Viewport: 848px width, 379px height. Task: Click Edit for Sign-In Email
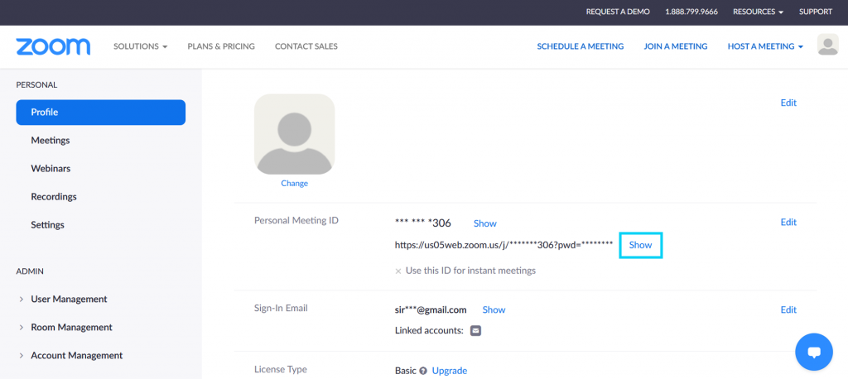788,309
